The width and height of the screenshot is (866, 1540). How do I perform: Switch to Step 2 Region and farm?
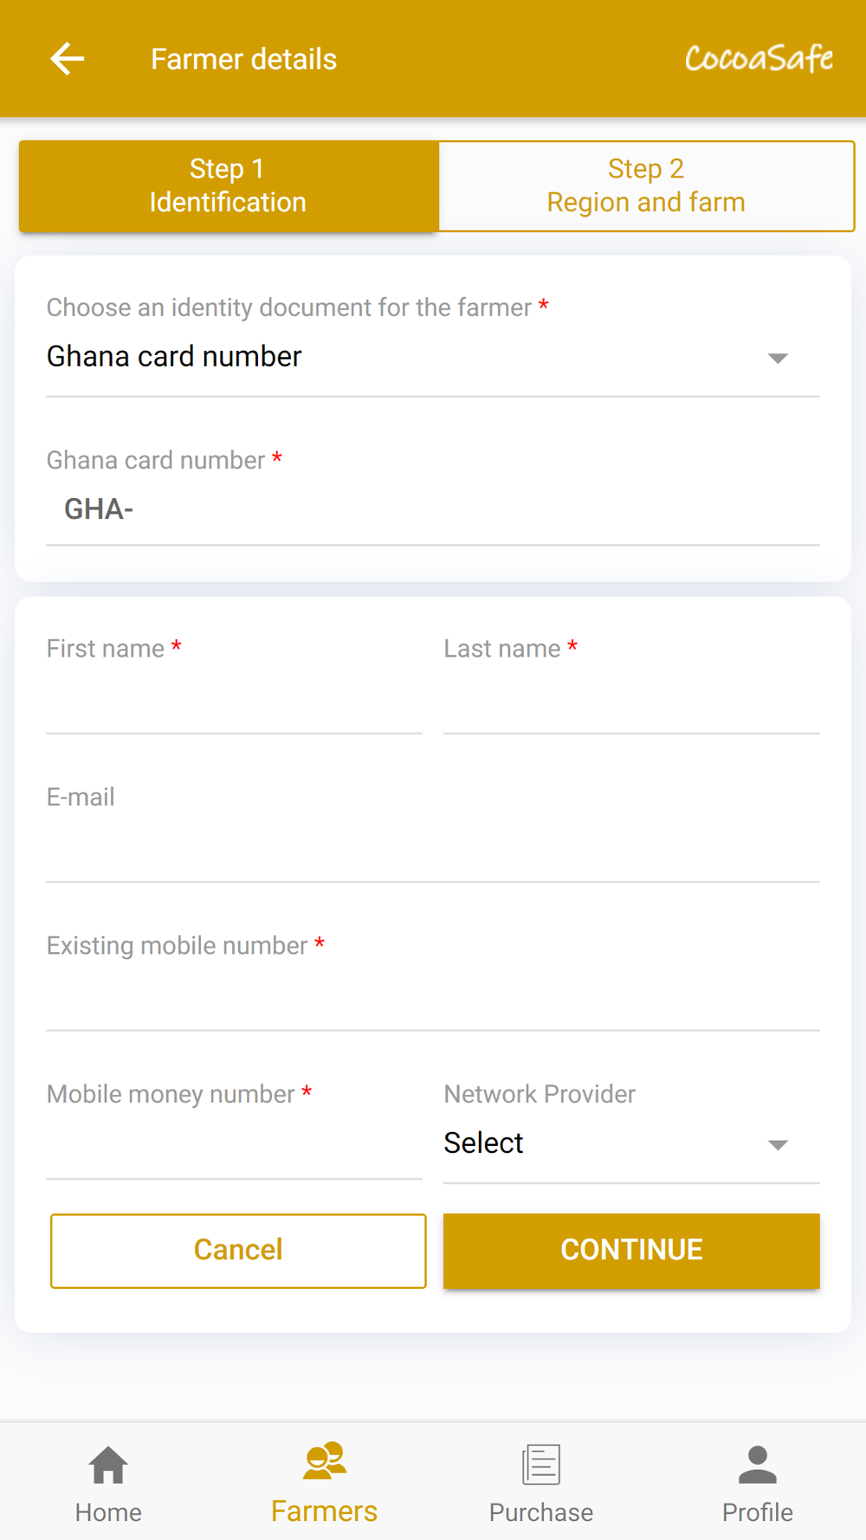(x=646, y=186)
